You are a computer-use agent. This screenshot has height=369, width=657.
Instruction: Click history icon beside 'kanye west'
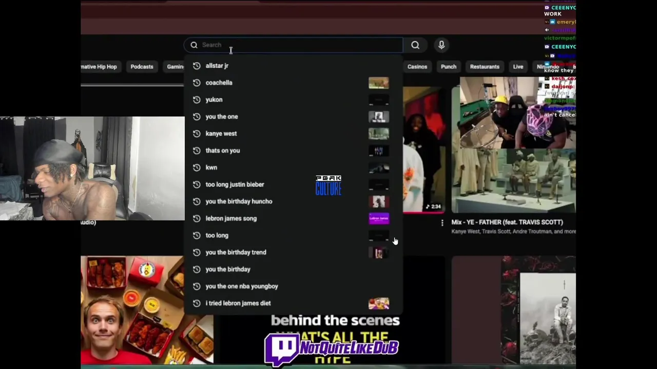197,133
